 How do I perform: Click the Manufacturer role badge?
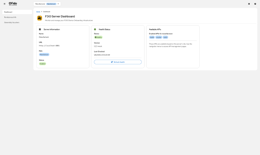click(44, 55)
